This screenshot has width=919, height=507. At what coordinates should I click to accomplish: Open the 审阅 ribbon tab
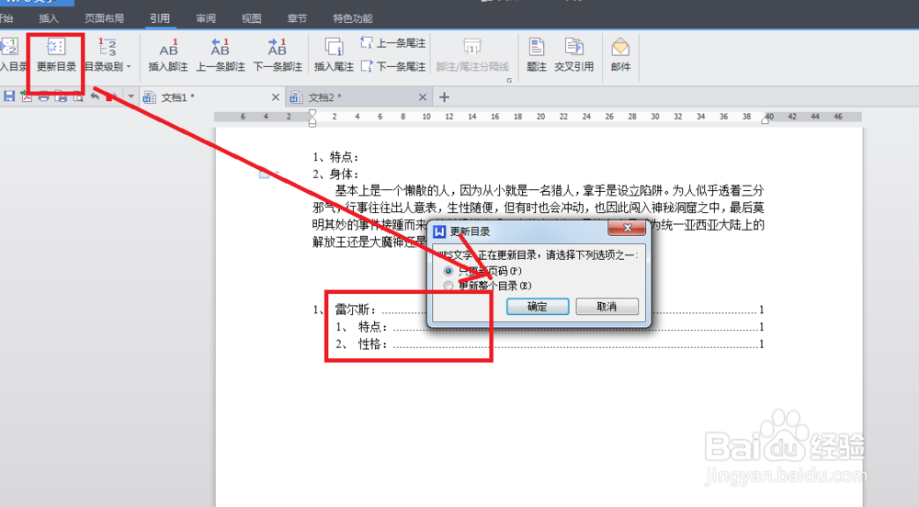[x=206, y=18]
